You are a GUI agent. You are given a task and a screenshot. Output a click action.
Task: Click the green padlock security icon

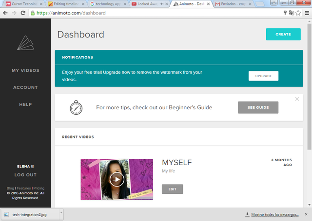point(33,13)
